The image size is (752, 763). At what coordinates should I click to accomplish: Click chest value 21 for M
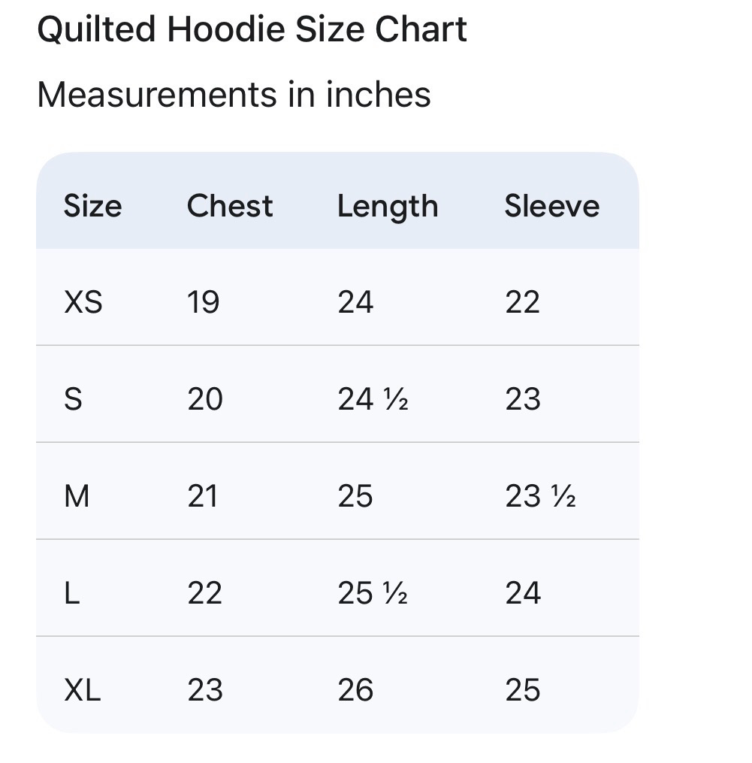tap(202, 496)
